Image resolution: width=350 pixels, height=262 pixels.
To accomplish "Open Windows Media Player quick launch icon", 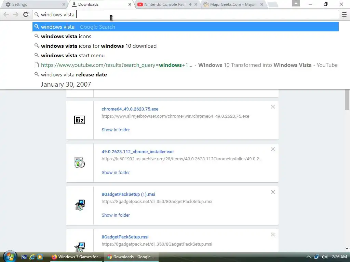I will pyautogui.click(x=40, y=257).
